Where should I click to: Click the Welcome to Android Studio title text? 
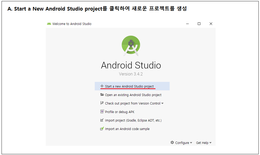[x=72, y=24]
